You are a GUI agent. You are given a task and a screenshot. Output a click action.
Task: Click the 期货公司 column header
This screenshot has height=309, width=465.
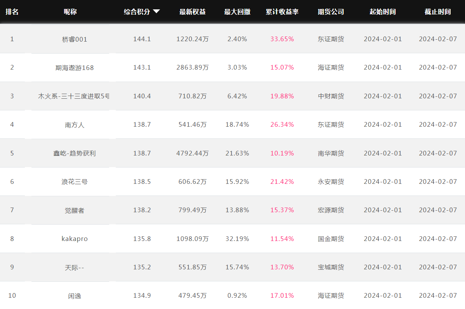click(331, 12)
